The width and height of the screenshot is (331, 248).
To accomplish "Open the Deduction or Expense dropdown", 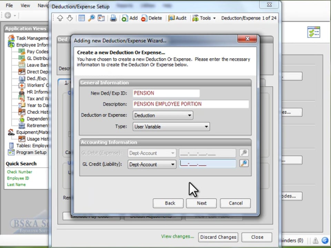I will 163,115.
